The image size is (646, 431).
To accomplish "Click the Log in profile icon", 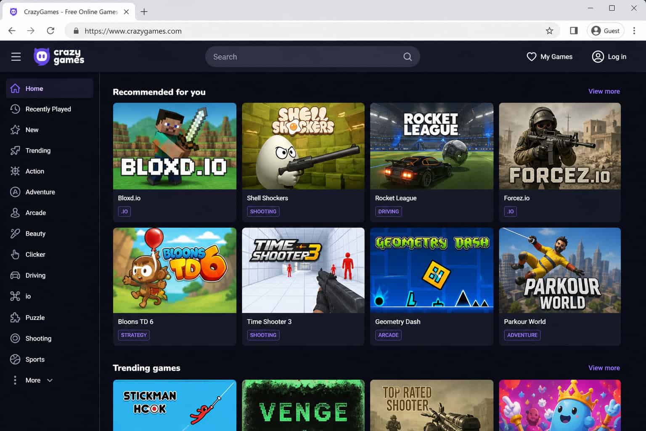I will point(598,56).
